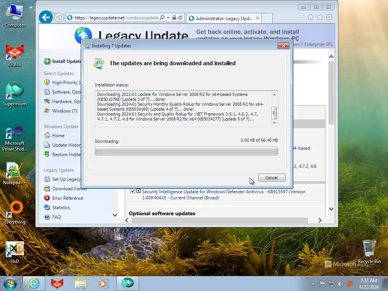Close the Legacy Update browser tab

[x=258, y=18]
